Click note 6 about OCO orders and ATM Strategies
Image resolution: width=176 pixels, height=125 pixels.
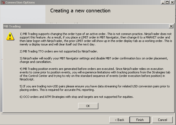77,97
